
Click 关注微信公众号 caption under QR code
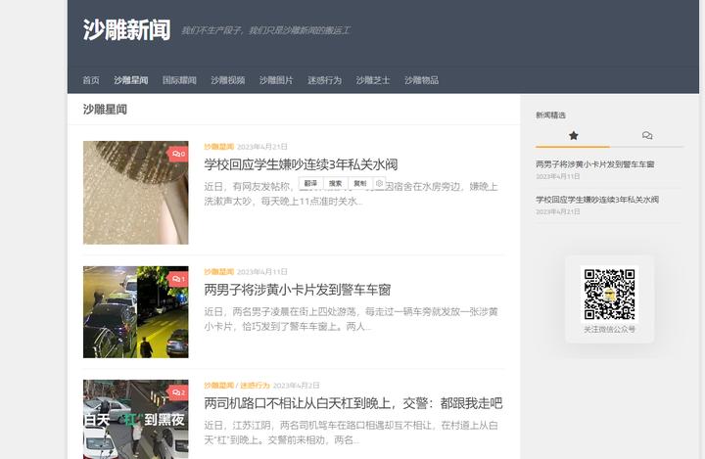click(609, 329)
